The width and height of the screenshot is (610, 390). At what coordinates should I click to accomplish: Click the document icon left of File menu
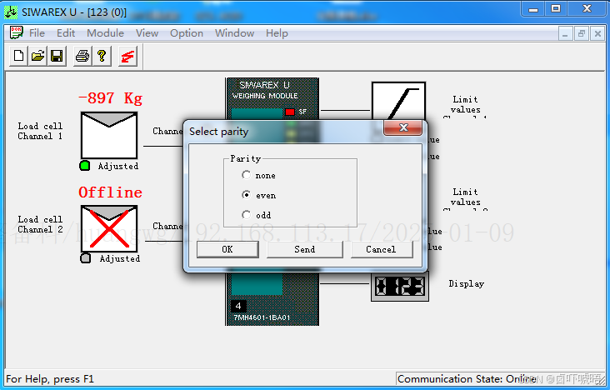(16, 32)
